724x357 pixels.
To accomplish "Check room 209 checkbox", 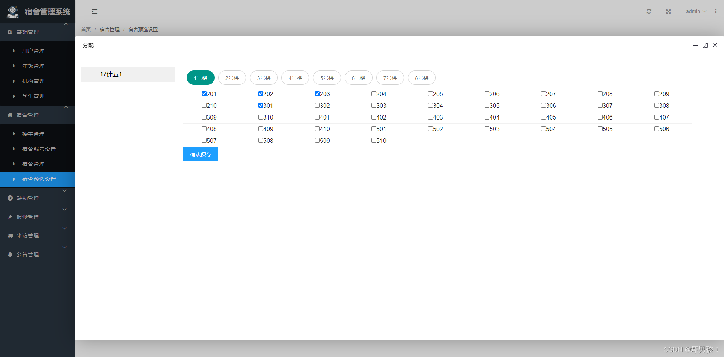I will 657,94.
